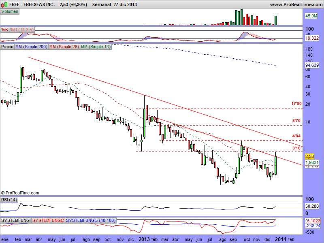Click the 2013 year marker on time axis
Screen dimensions: 324x243
144,239
